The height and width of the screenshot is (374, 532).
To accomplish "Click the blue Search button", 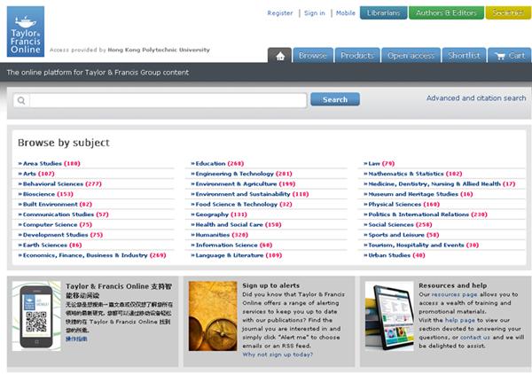I will pyautogui.click(x=335, y=99).
